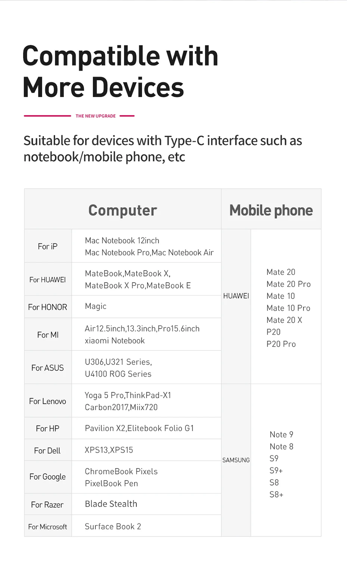Click the For HONOR row label

48,307
